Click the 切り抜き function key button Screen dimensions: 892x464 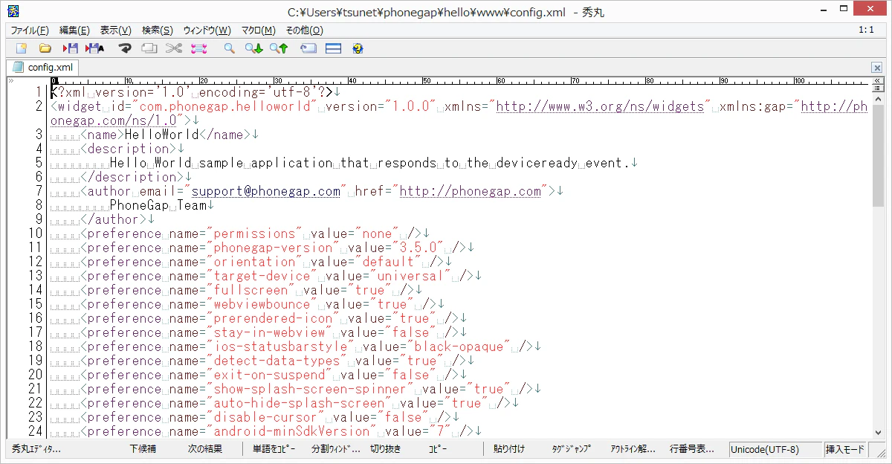pos(385,449)
